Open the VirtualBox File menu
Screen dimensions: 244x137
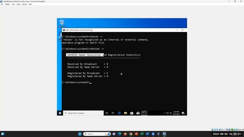(x=2, y=4)
